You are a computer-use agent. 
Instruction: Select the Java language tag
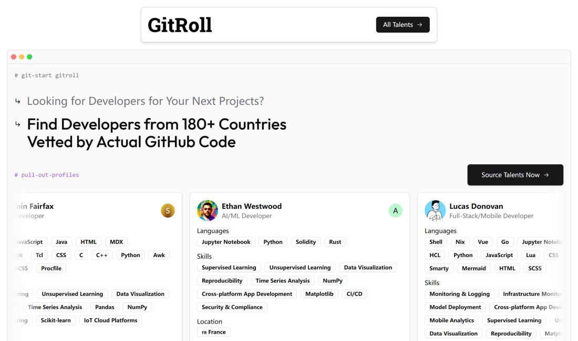pos(61,242)
